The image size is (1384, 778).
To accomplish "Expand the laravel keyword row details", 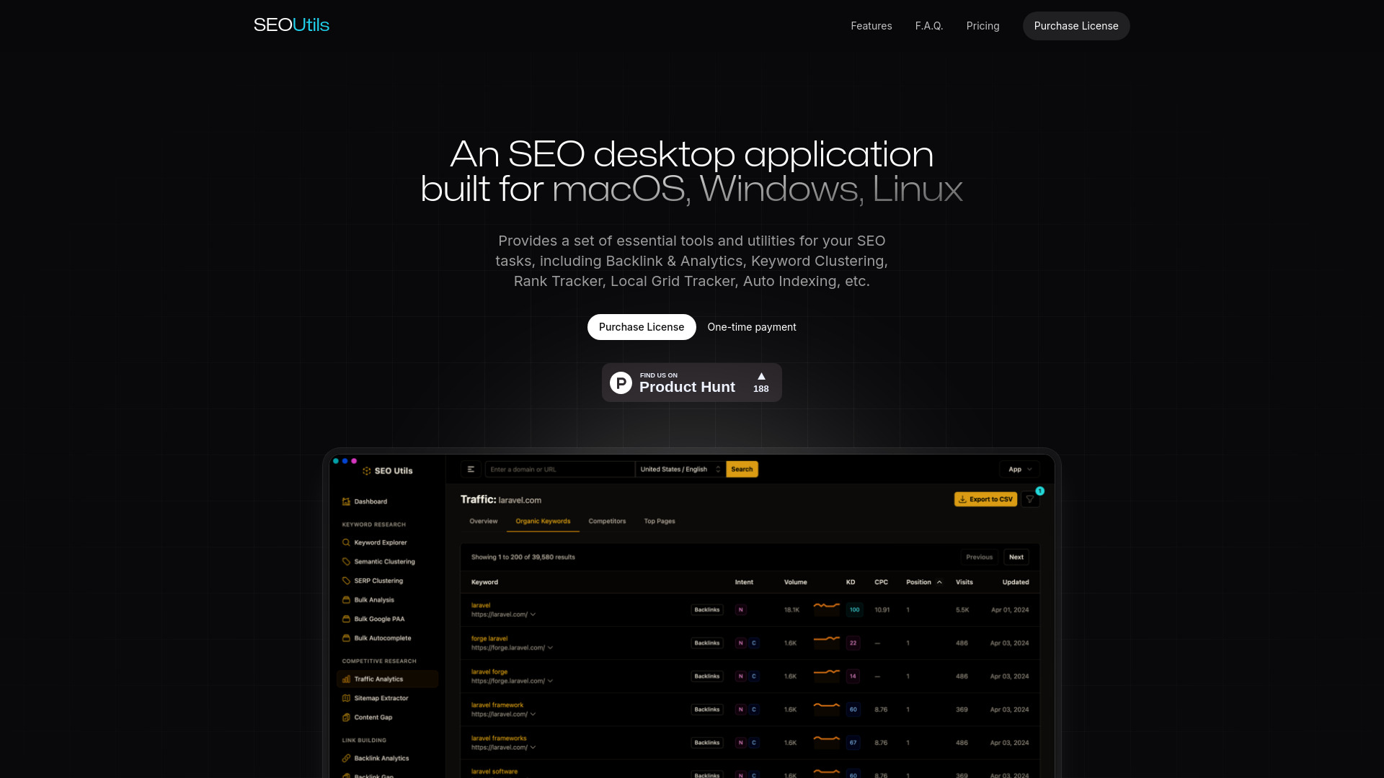I will pos(534,614).
